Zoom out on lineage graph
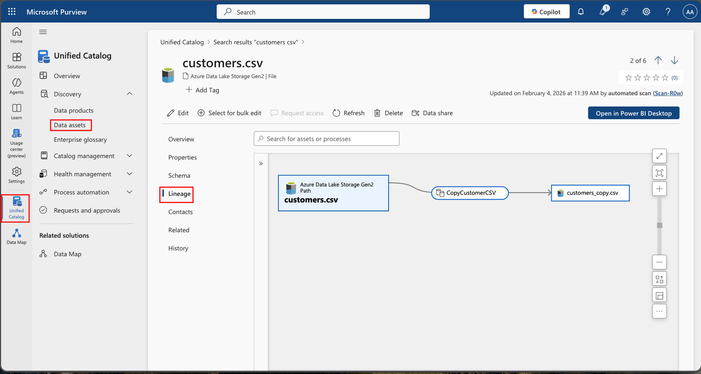 click(659, 262)
